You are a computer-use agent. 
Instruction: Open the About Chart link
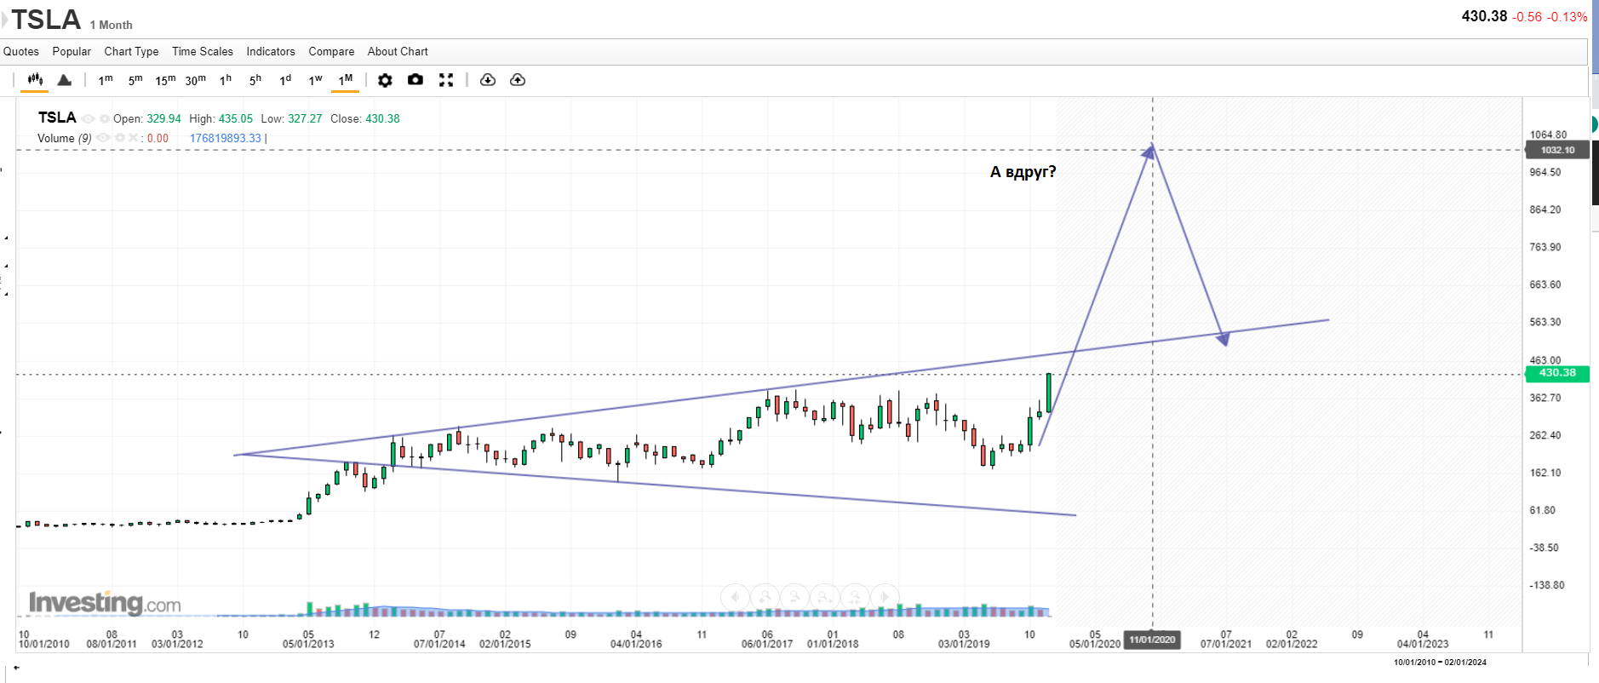[x=398, y=52]
